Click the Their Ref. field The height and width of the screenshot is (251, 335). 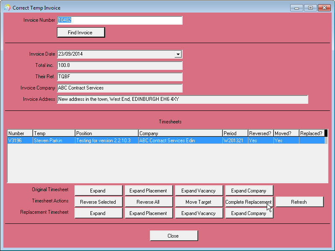click(120, 77)
